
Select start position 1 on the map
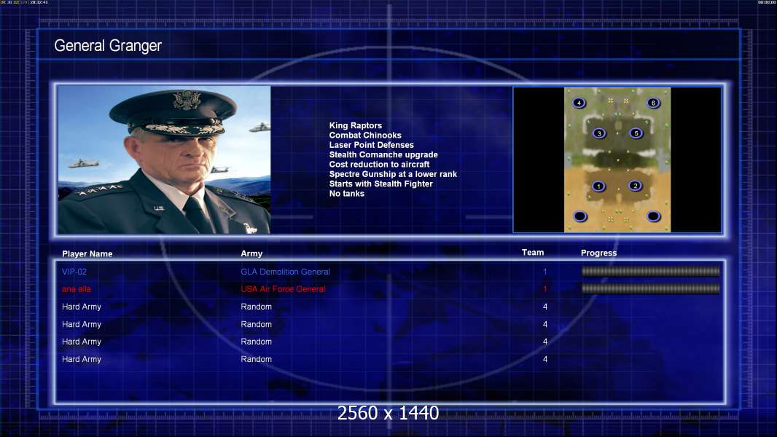point(598,186)
